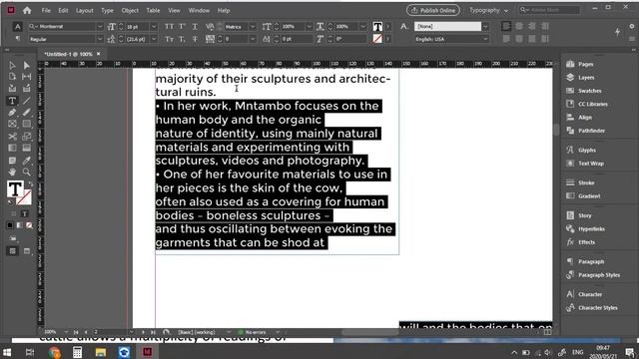Toggle Subscript formatting
639x359 pixels.
point(182,39)
